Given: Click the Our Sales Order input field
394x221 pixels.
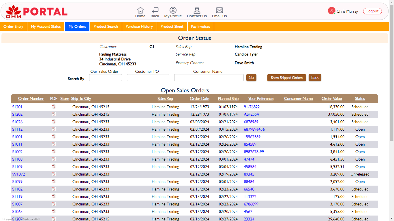Looking at the screenshot, I should click(x=106, y=78).
